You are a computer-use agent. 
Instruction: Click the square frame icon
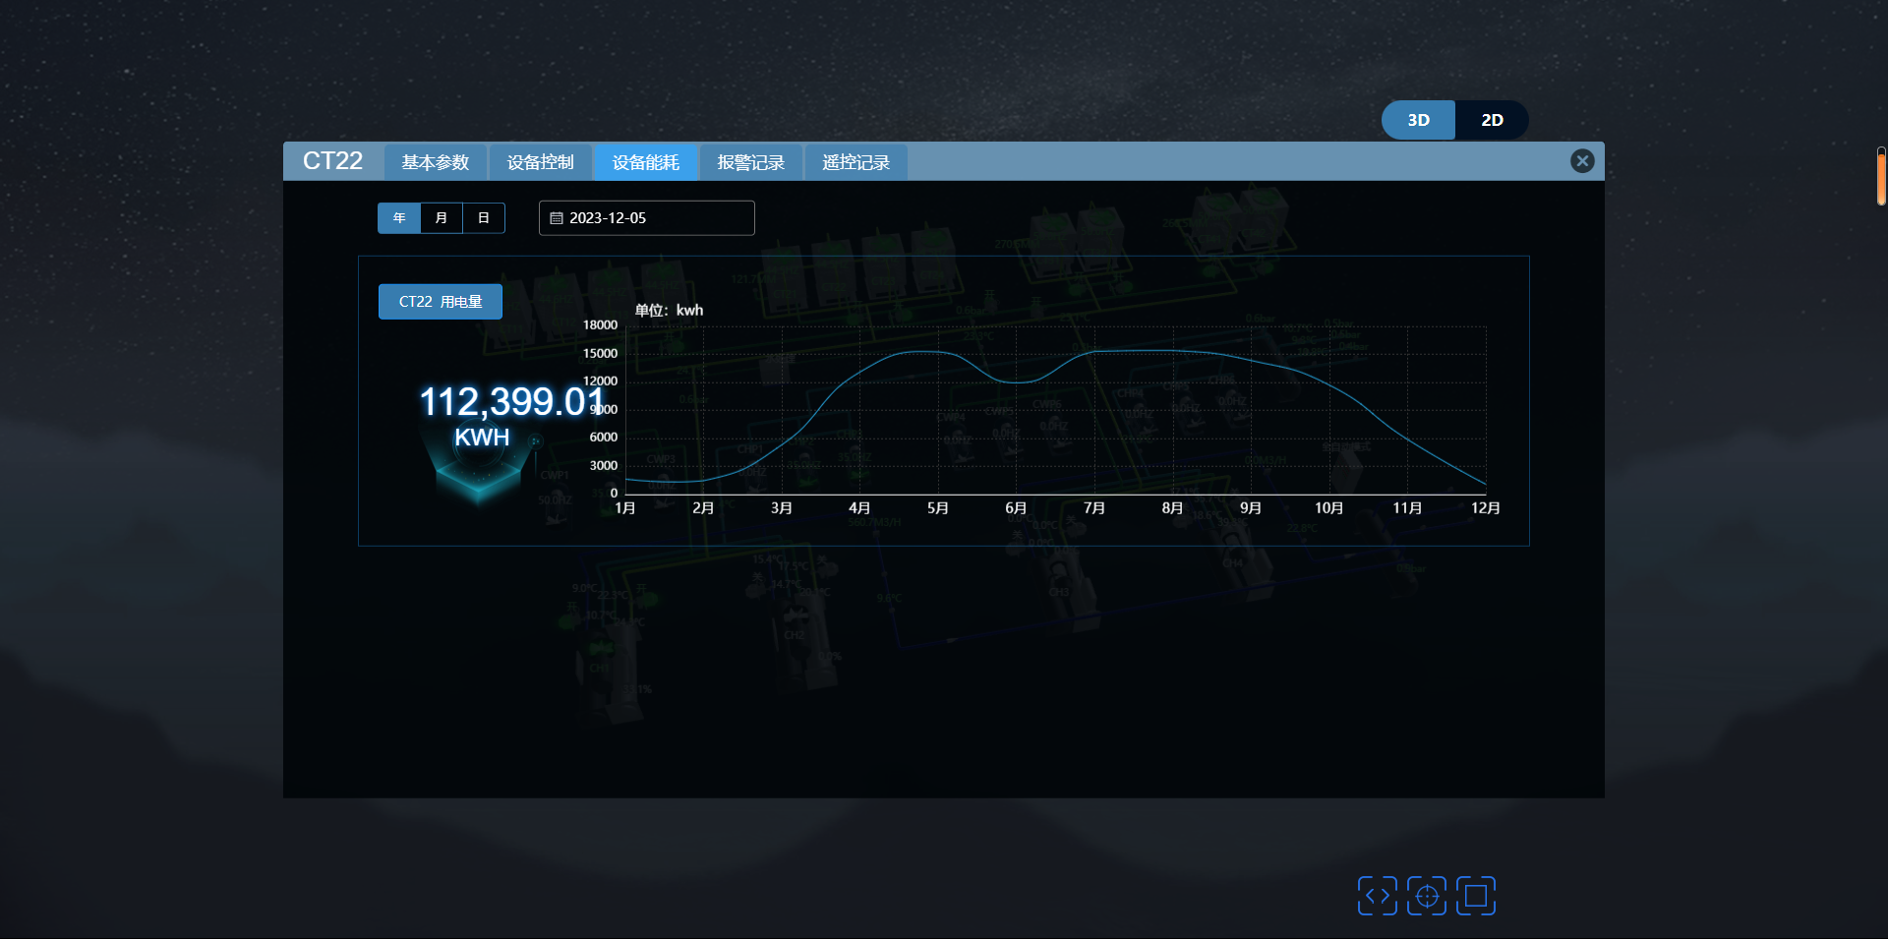(x=1476, y=896)
